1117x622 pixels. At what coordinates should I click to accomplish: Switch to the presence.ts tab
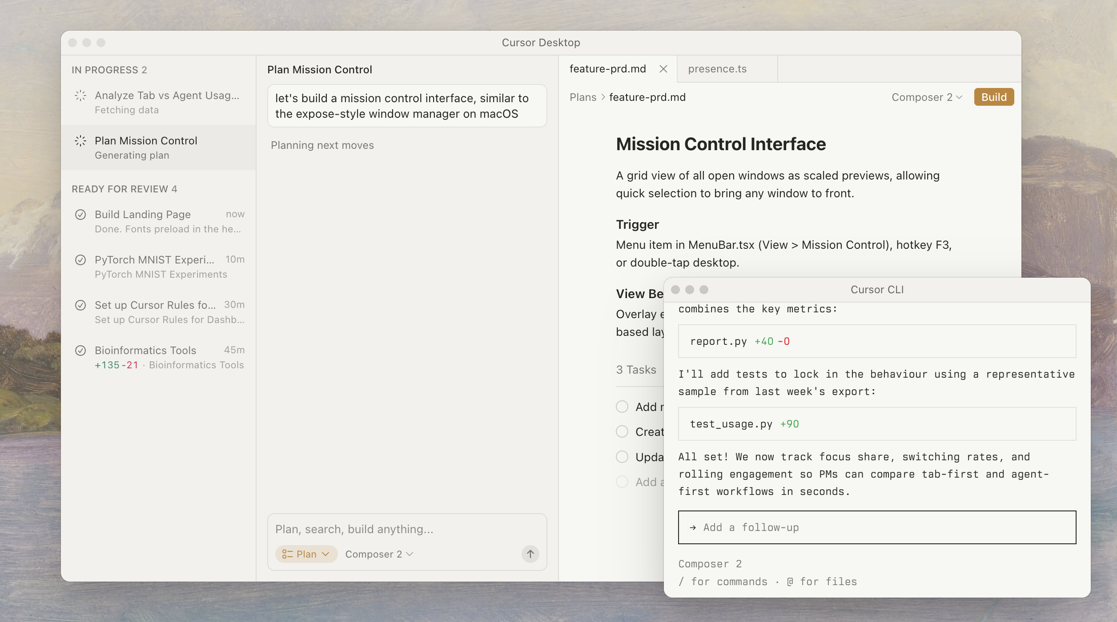717,69
